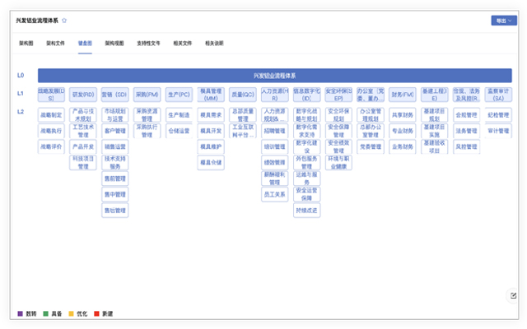
Task: Open the 总部质量管理 process box
Action: point(243,115)
